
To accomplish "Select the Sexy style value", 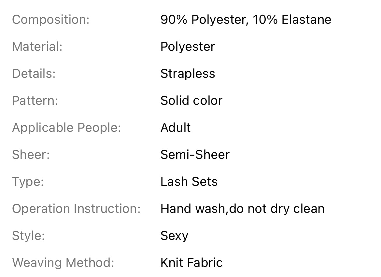I will pyautogui.click(x=174, y=236).
